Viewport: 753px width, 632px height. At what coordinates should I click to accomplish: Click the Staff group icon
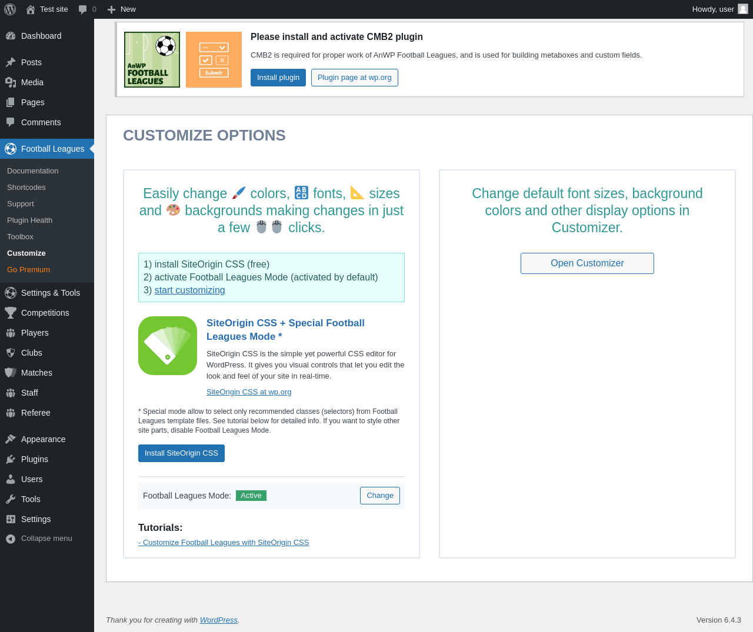tap(11, 393)
